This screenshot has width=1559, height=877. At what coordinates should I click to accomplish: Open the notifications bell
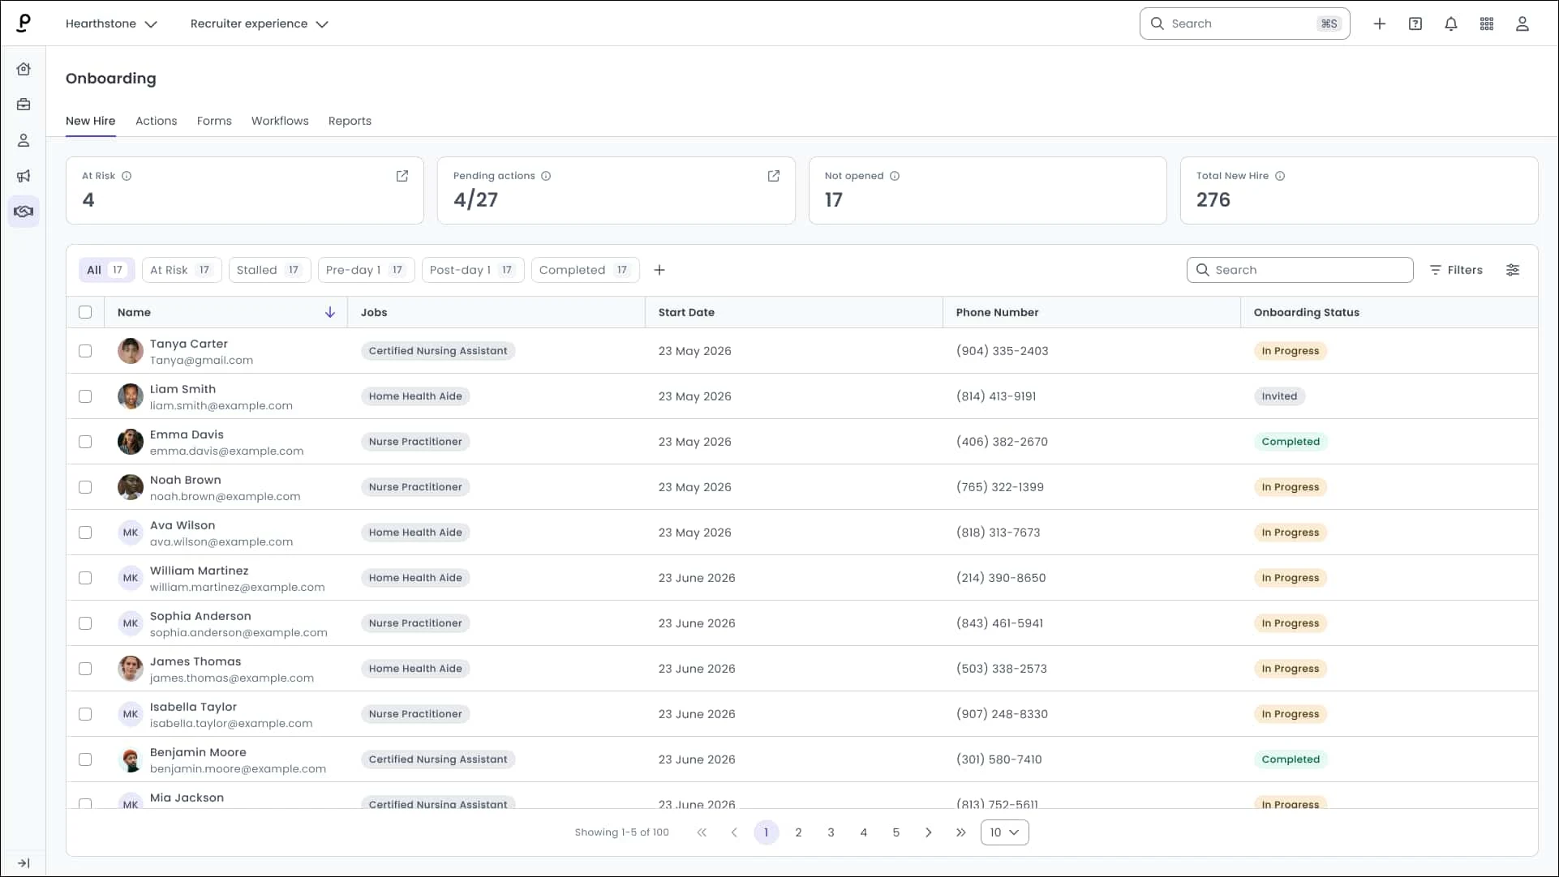[1451, 24]
